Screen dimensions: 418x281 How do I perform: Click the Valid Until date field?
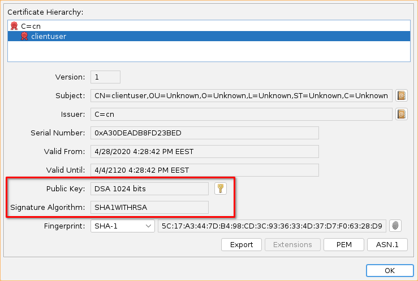pos(205,170)
